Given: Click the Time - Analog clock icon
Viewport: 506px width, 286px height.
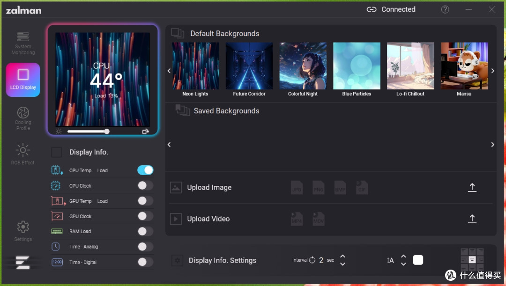Looking at the screenshot, I should [x=55, y=247].
